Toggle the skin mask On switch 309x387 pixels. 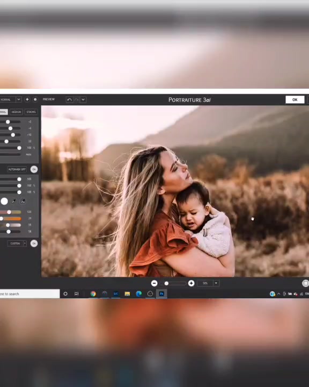pyautogui.click(x=34, y=169)
